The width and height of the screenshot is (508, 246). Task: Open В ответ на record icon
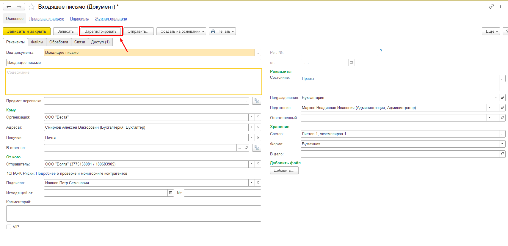point(246,148)
